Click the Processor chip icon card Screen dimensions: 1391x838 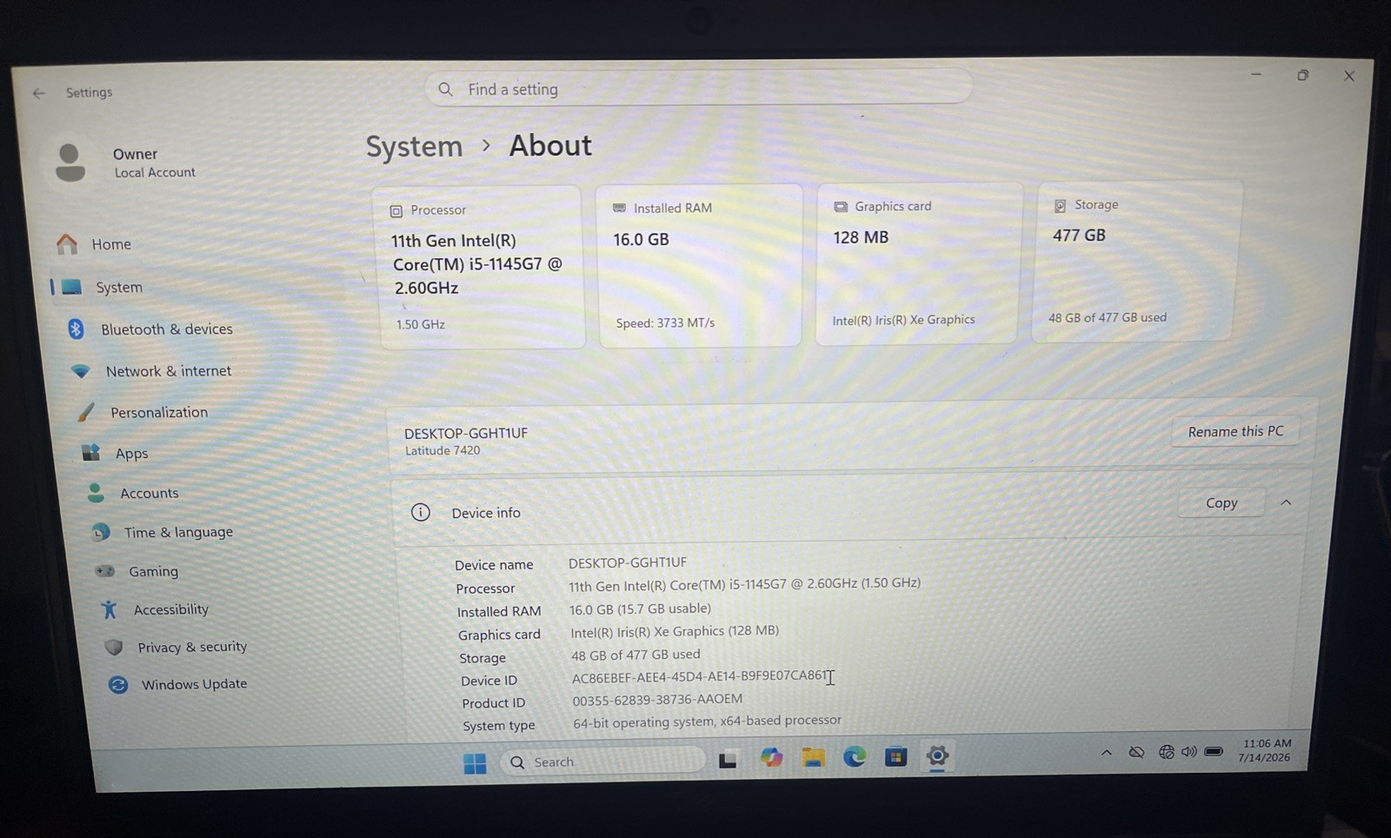coord(396,211)
